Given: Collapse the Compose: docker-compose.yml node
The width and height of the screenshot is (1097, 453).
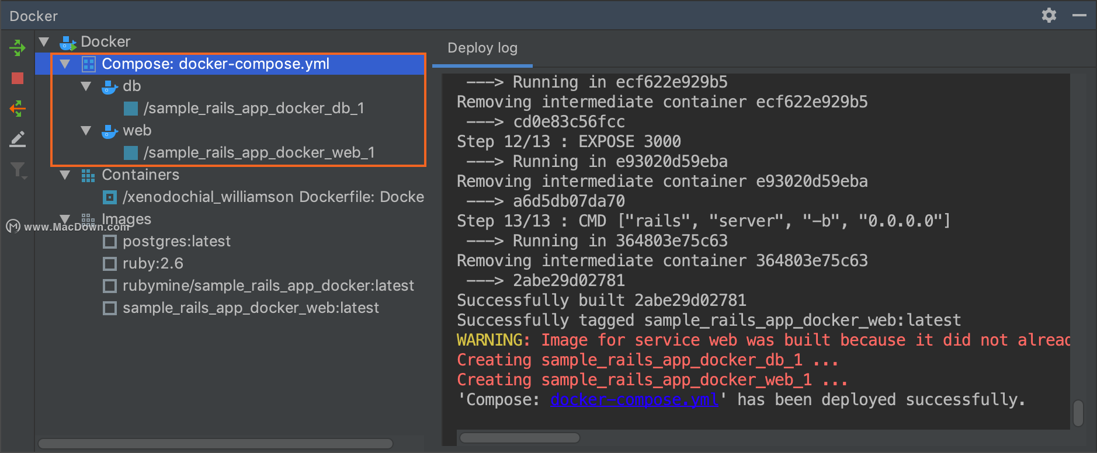Looking at the screenshot, I should [x=65, y=64].
